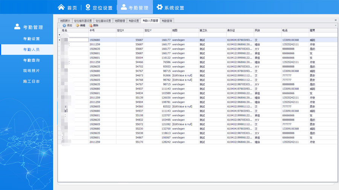Image resolution: width=339 pixels, height=190 pixels.
Task: Click the 添加 add icon in toolbar
Action: (64, 25)
